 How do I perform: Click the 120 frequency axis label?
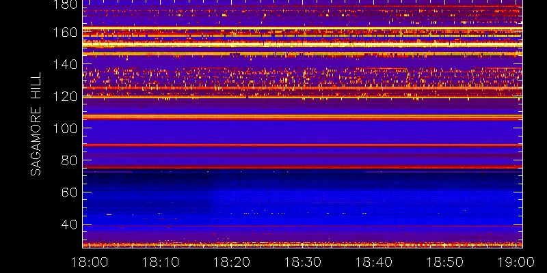(65, 96)
